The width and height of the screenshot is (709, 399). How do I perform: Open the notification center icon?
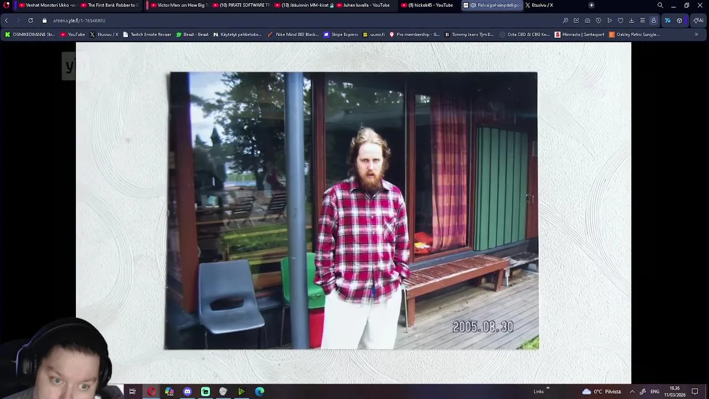(x=695, y=392)
